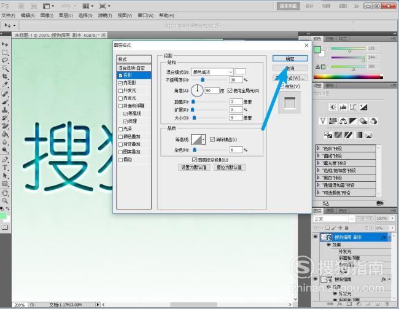
Task: Click 设置为默认值 button
Action: point(194,167)
